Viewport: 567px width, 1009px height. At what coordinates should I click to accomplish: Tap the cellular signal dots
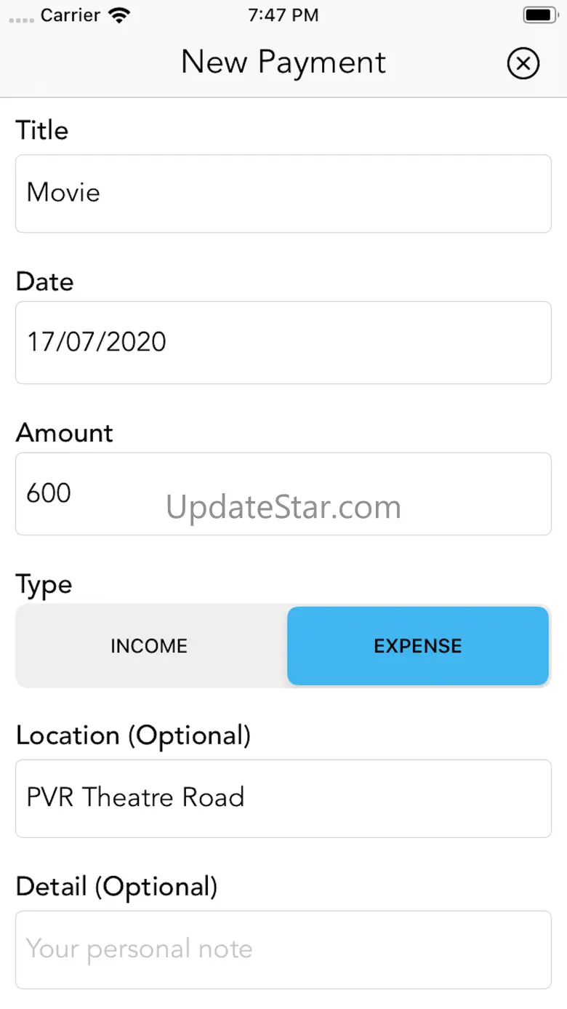coord(21,17)
